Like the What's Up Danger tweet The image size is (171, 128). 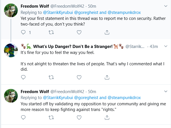pyautogui.click(x=79, y=77)
